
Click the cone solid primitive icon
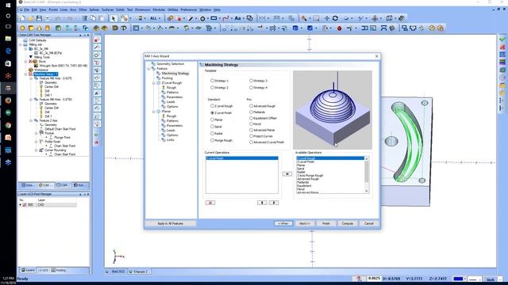(x=39, y=28)
